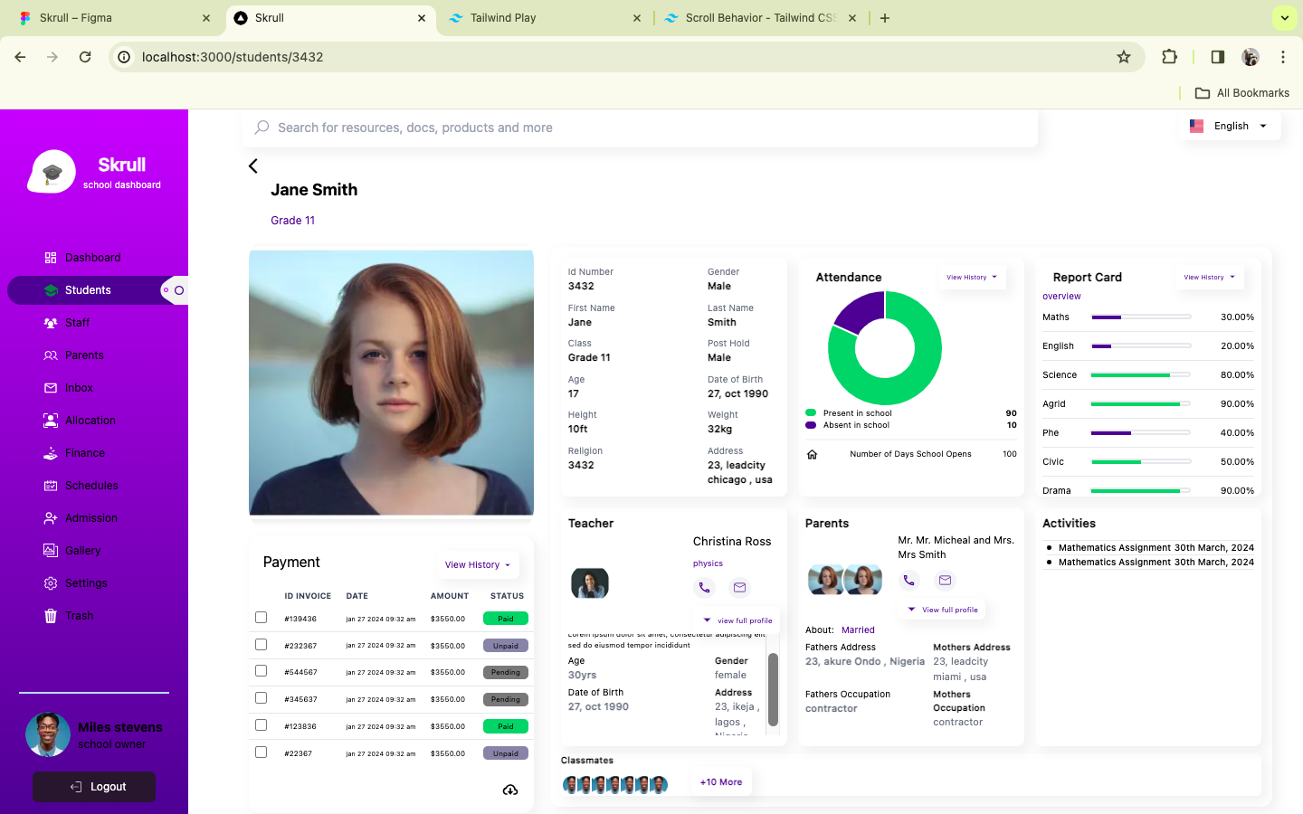Viewport: 1303px width, 814px height.
Task: Click the +10 More classmates button
Action: (x=721, y=782)
